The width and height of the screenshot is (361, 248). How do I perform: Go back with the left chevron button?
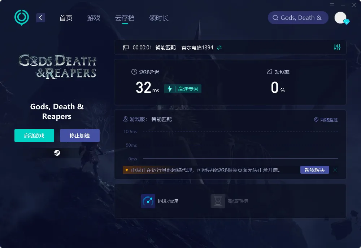point(40,18)
